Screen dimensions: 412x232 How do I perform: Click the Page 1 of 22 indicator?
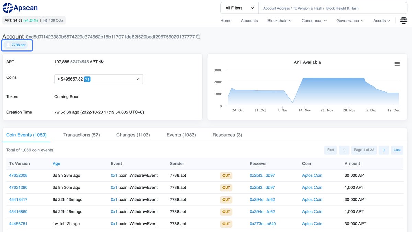[364, 150]
